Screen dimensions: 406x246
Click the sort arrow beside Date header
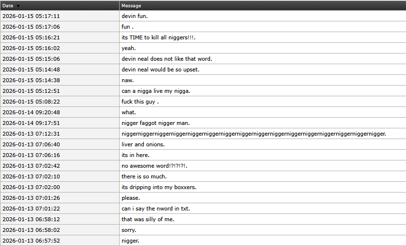pyautogui.click(x=18, y=6)
